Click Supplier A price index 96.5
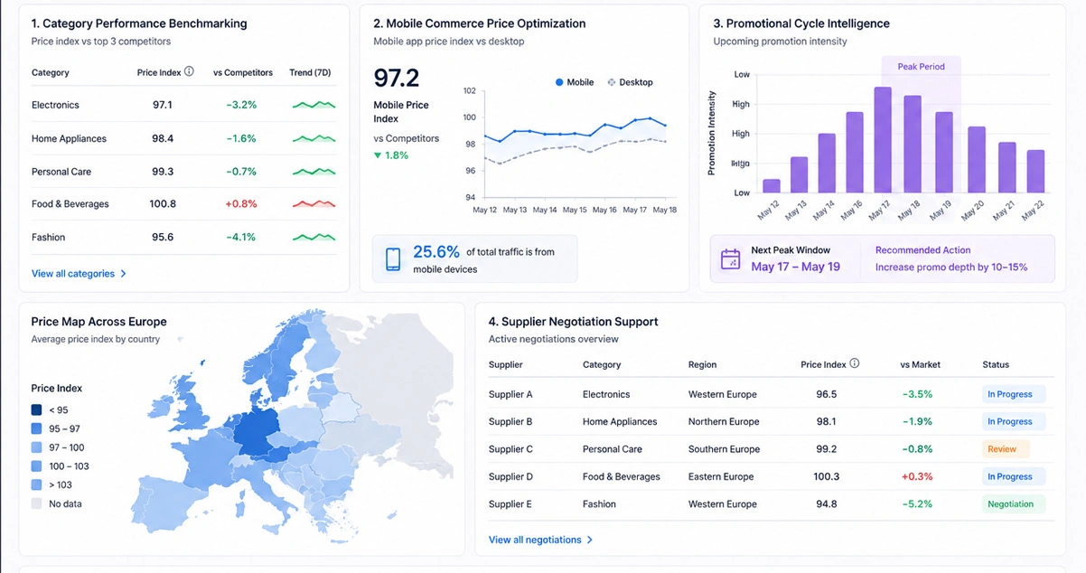 [826, 394]
